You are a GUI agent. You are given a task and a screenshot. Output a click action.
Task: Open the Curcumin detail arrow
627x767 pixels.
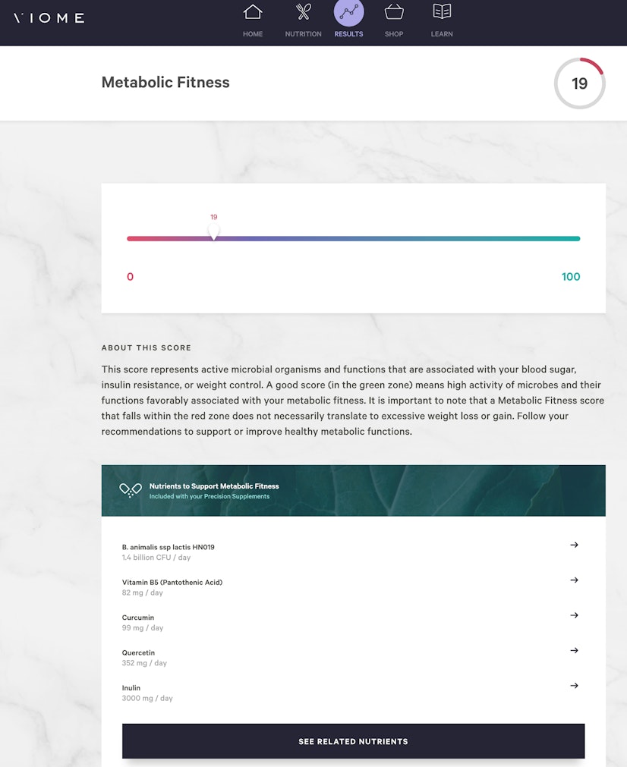point(575,615)
